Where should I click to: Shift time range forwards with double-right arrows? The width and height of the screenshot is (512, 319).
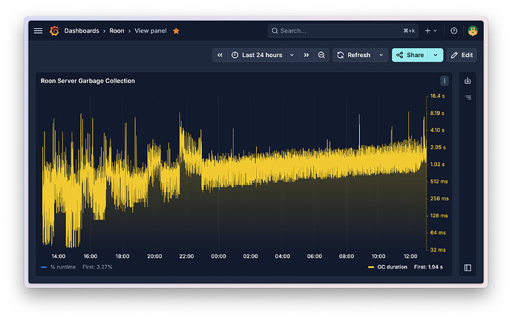(306, 55)
